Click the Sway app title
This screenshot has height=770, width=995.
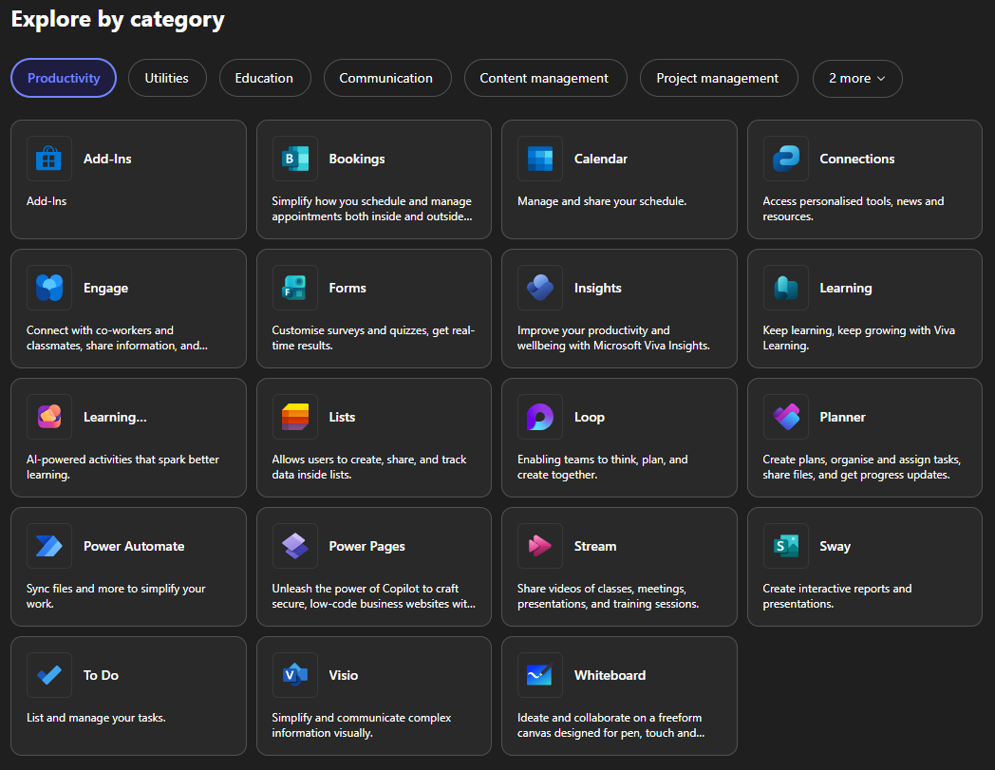pyautogui.click(x=835, y=547)
